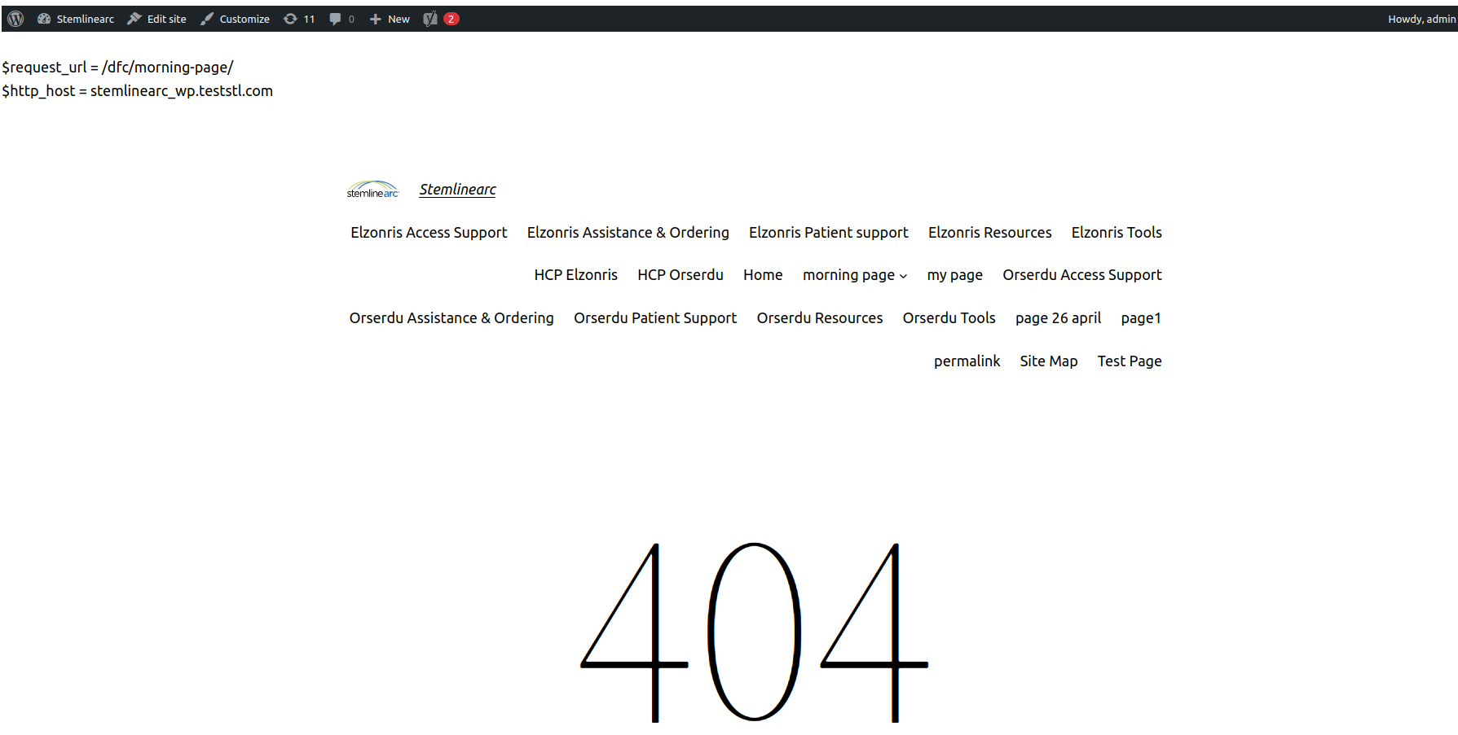The width and height of the screenshot is (1458, 735).
Task: Click the $http_host debug text
Action: pos(137,91)
